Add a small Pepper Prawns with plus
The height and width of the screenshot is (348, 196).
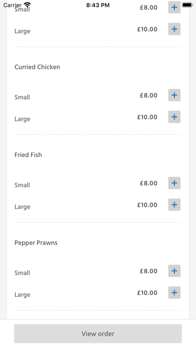coord(174,271)
